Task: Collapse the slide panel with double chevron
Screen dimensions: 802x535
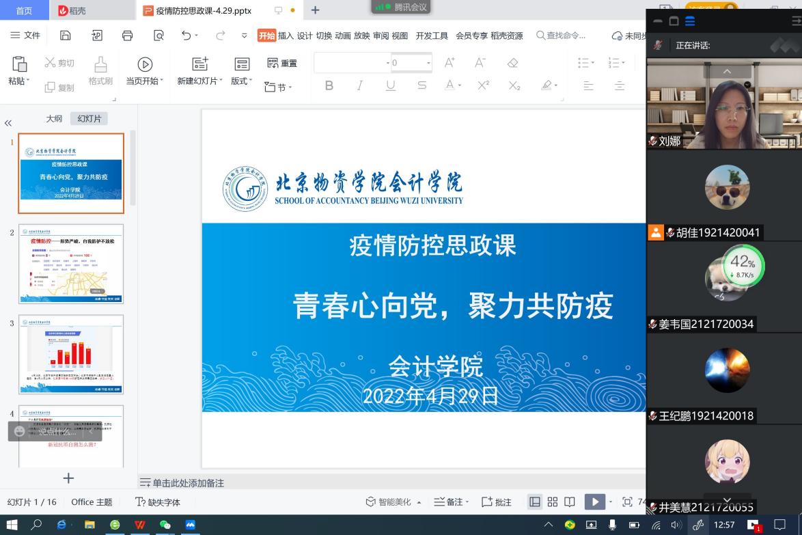Action: 8,123
